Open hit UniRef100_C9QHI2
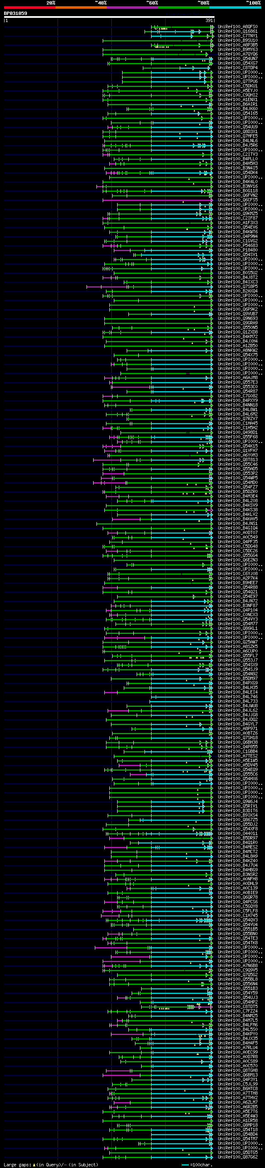The height and width of the screenshot is (1168, 265). 238,95
